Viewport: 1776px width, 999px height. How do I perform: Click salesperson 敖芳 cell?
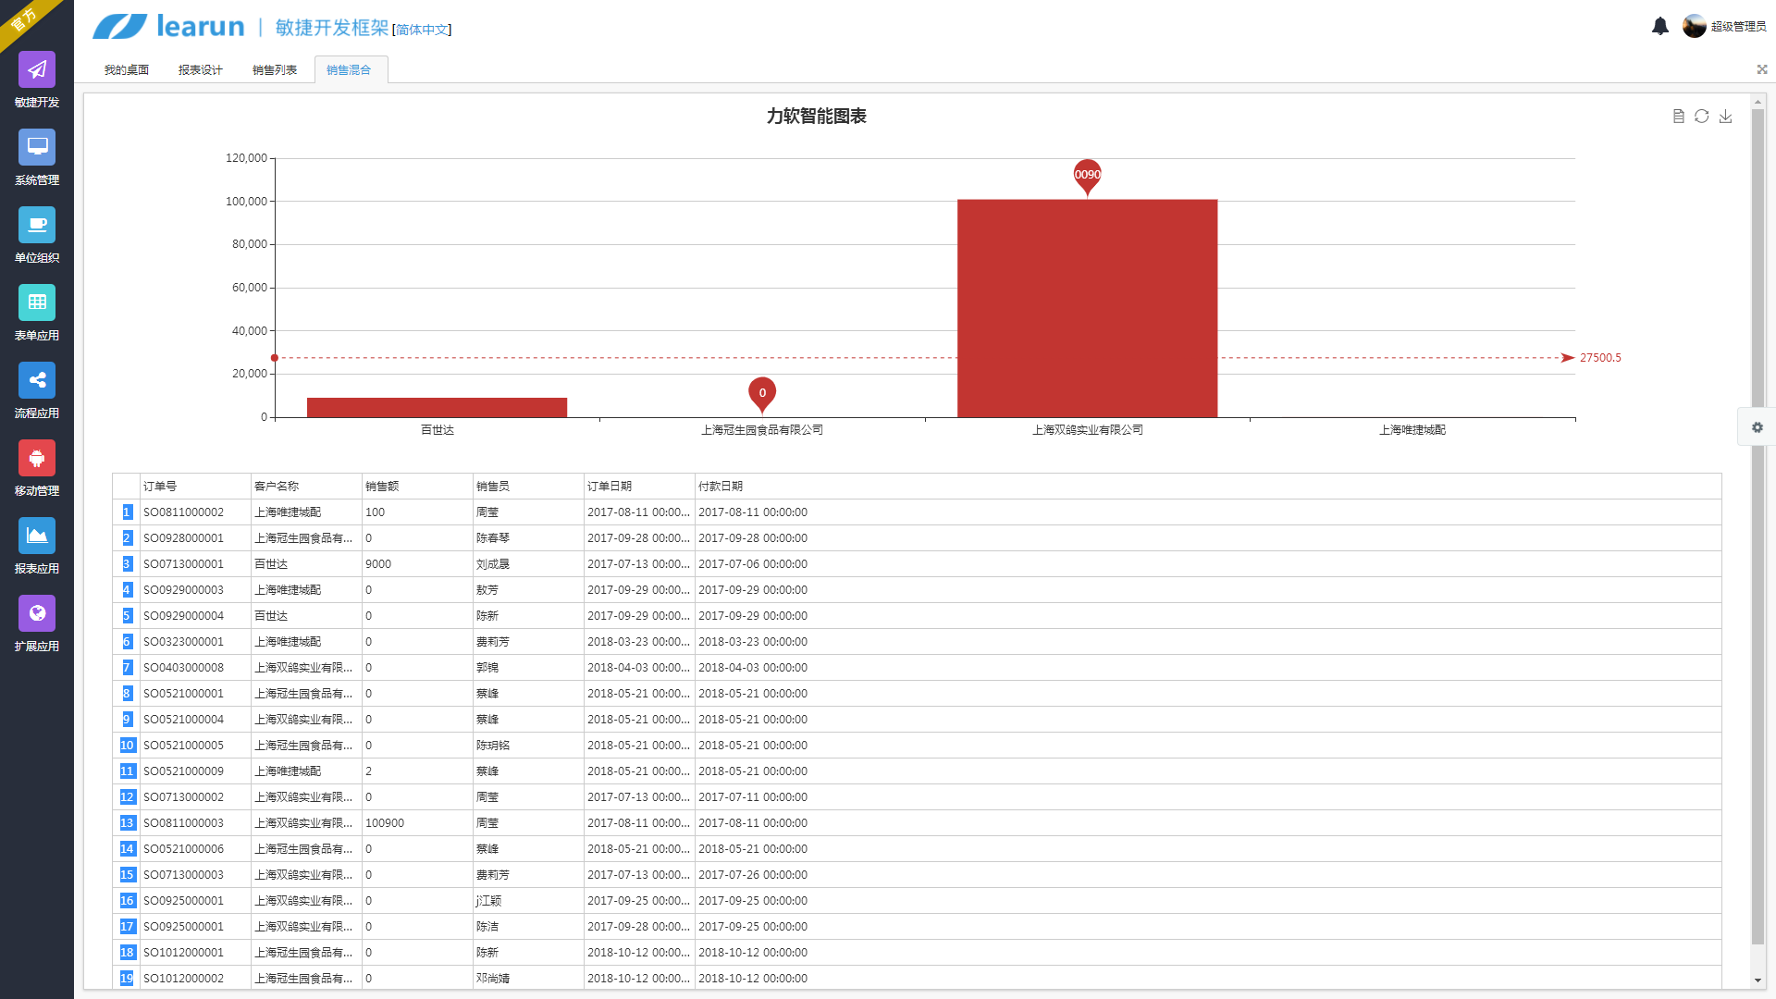coord(528,590)
